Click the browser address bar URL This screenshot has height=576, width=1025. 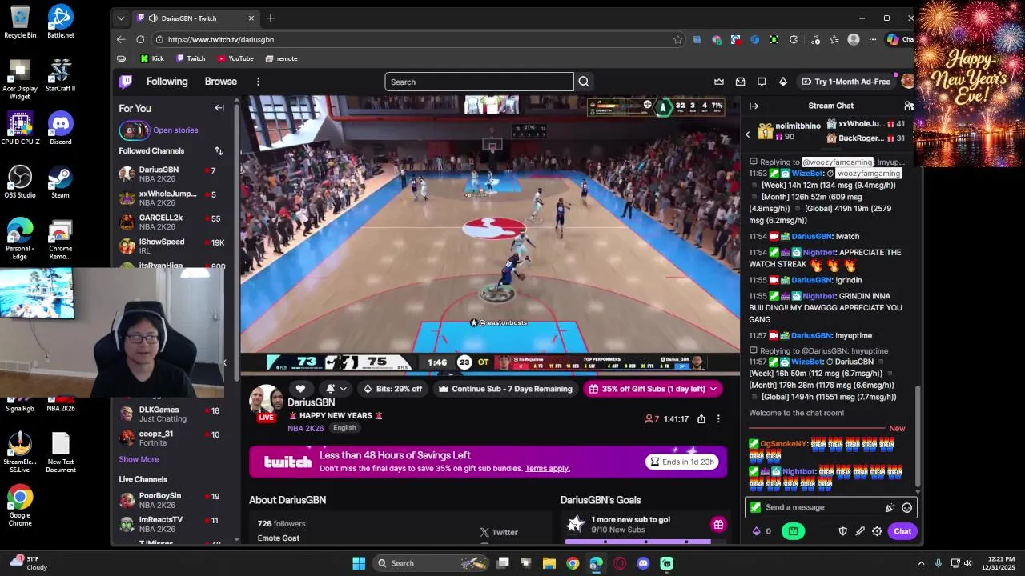click(x=221, y=39)
